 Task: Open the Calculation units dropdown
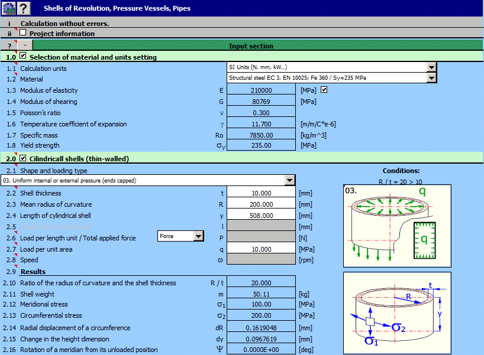[431, 67]
